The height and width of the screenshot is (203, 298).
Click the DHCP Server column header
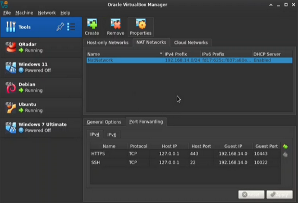click(272, 54)
